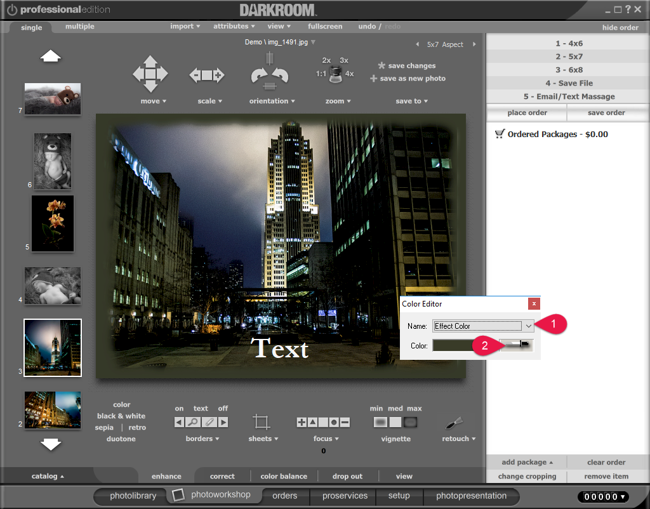The width and height of the screenshot is (650, 509).
Task: Click the place order button
Action: click(x=527, y=113)
